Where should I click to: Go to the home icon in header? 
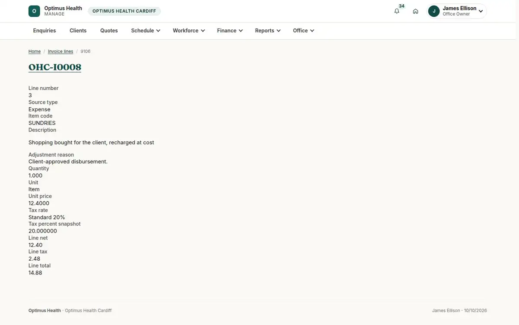[x=416, y=11]
